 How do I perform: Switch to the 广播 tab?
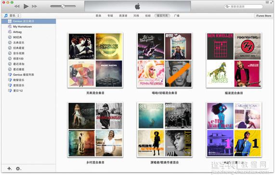177,15
